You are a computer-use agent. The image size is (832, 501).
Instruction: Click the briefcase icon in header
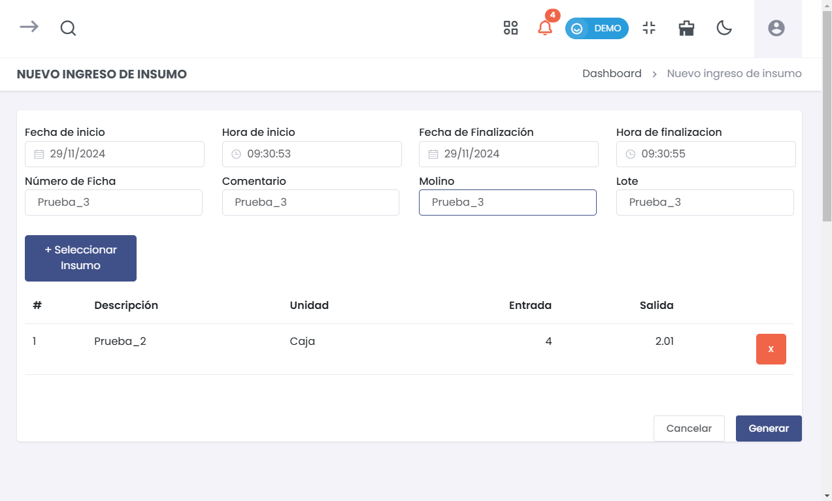(x=686, y=28)
